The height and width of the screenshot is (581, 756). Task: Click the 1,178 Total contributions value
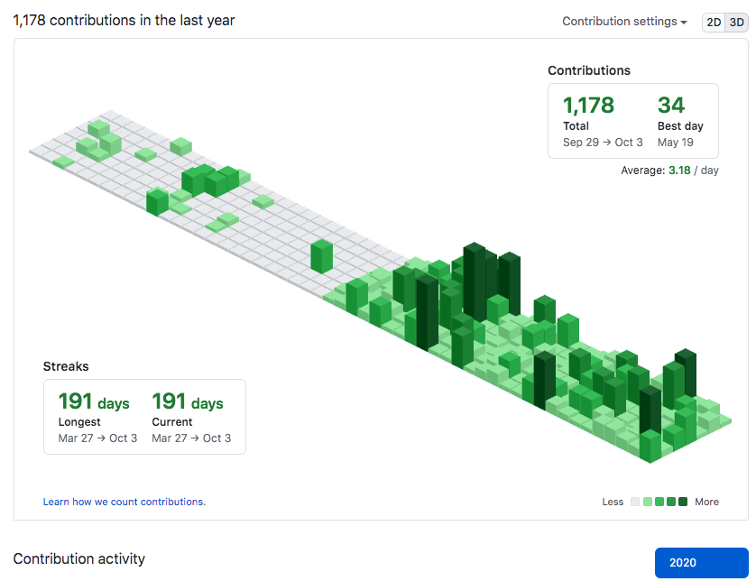[x=589, y=106]
